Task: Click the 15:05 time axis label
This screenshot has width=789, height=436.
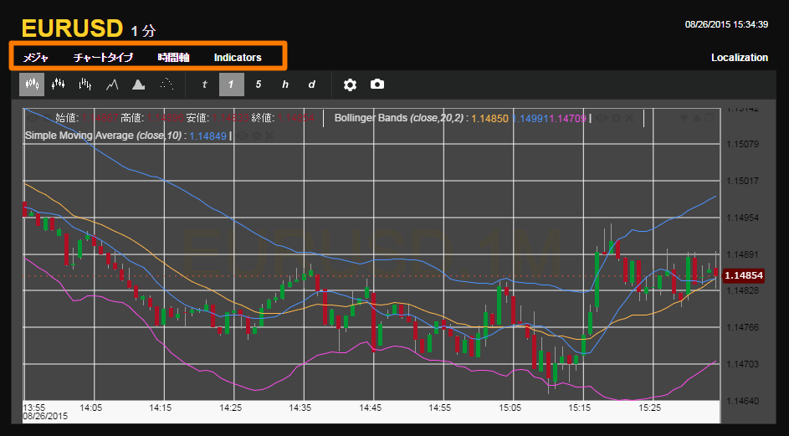Action: point(510,408)
